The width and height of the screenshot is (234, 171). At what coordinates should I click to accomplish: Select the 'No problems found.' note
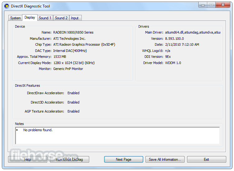[38, 130]
